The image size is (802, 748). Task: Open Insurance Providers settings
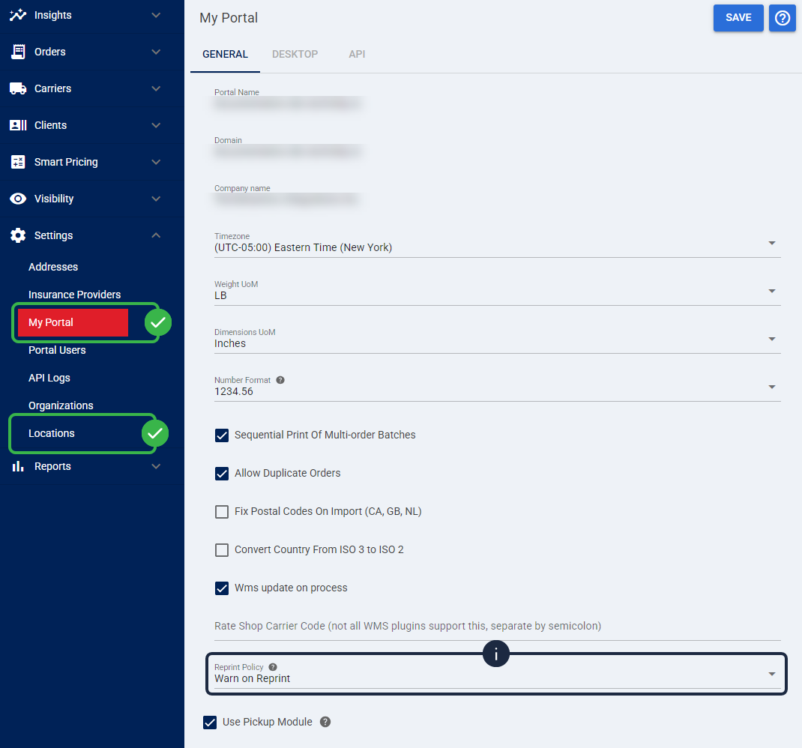coord(75,295)
